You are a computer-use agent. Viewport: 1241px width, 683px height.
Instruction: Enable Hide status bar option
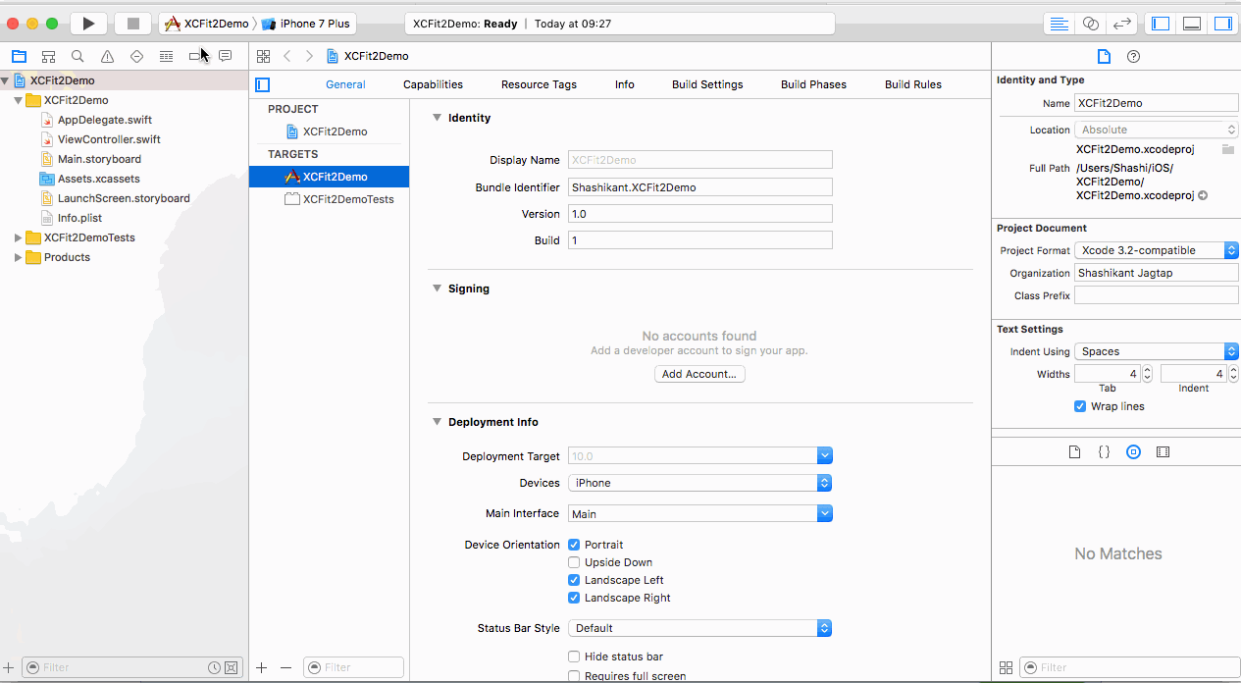click(574, 657)
